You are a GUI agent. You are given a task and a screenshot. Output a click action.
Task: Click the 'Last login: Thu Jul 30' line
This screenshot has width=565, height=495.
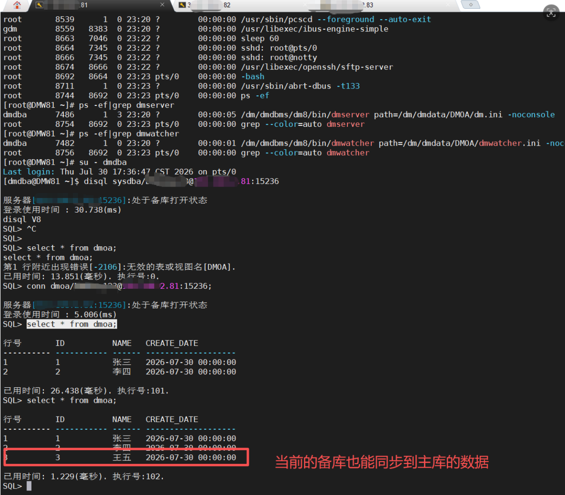point(119,172)
